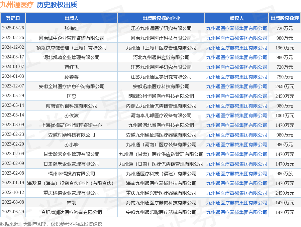This screenshot has width=301, height=227.
Task: Follow the 质权人 link in the 2024-12-02 row
Action: click(x=236, y=48)
